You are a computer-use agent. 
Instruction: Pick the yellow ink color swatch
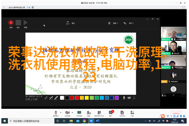87,98
